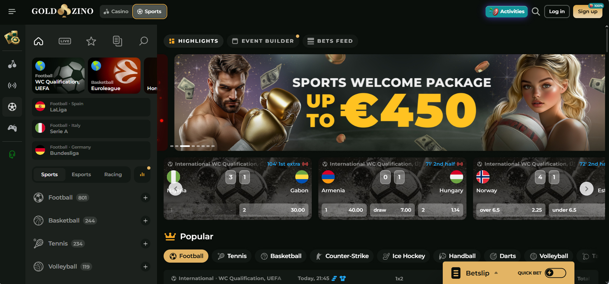
Task: Open the LIVE events icon
Action: (x=65, y=41)
